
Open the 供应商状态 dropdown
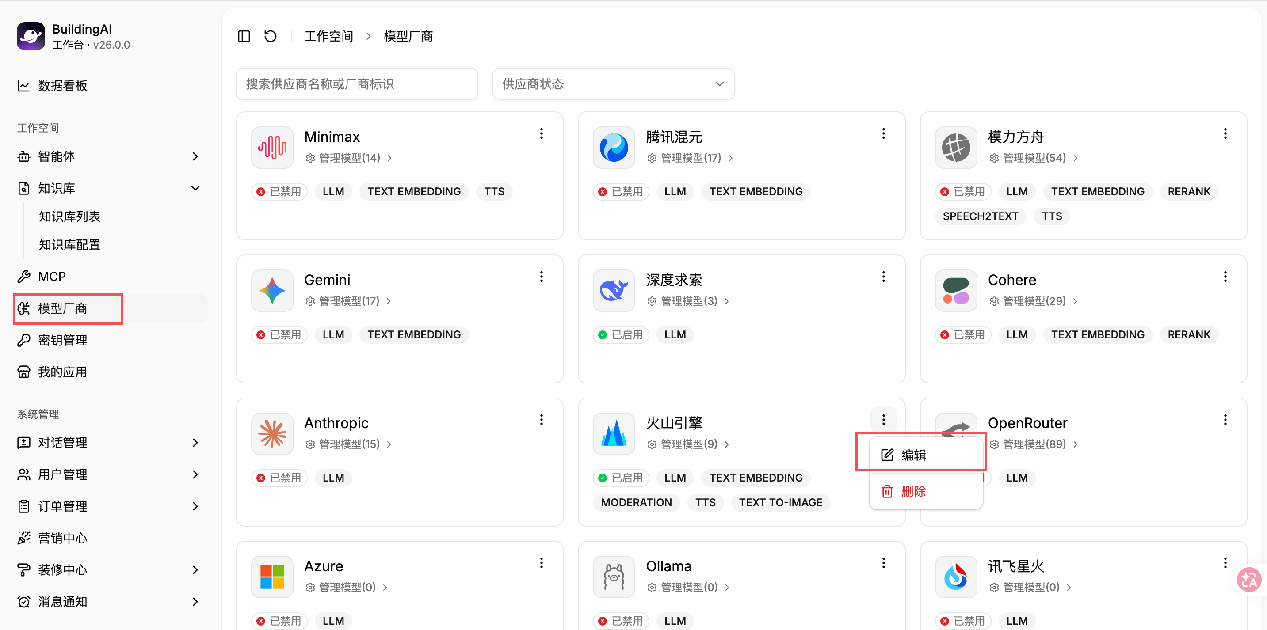[613, 84]
